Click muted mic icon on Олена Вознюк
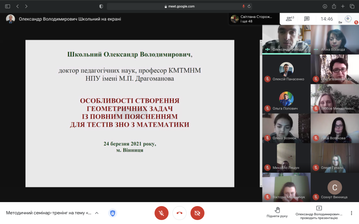This screenshot has width=359, height=224. click(x=267, y=138)
